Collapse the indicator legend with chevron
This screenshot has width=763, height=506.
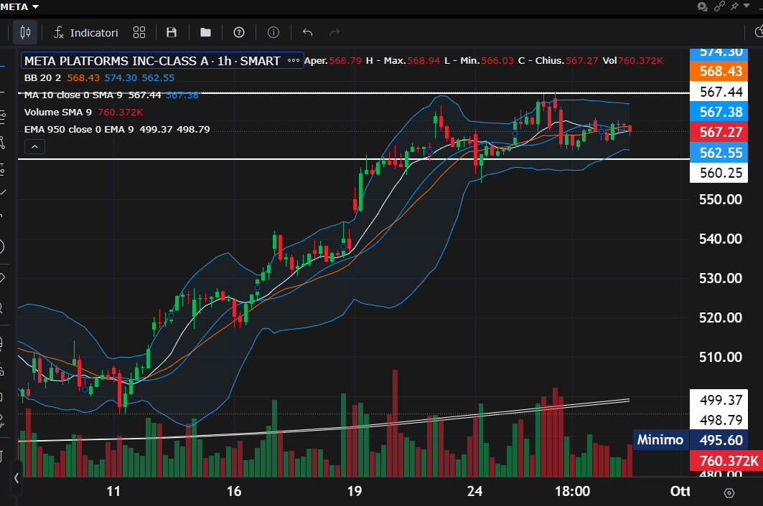[x=34, y=147]
